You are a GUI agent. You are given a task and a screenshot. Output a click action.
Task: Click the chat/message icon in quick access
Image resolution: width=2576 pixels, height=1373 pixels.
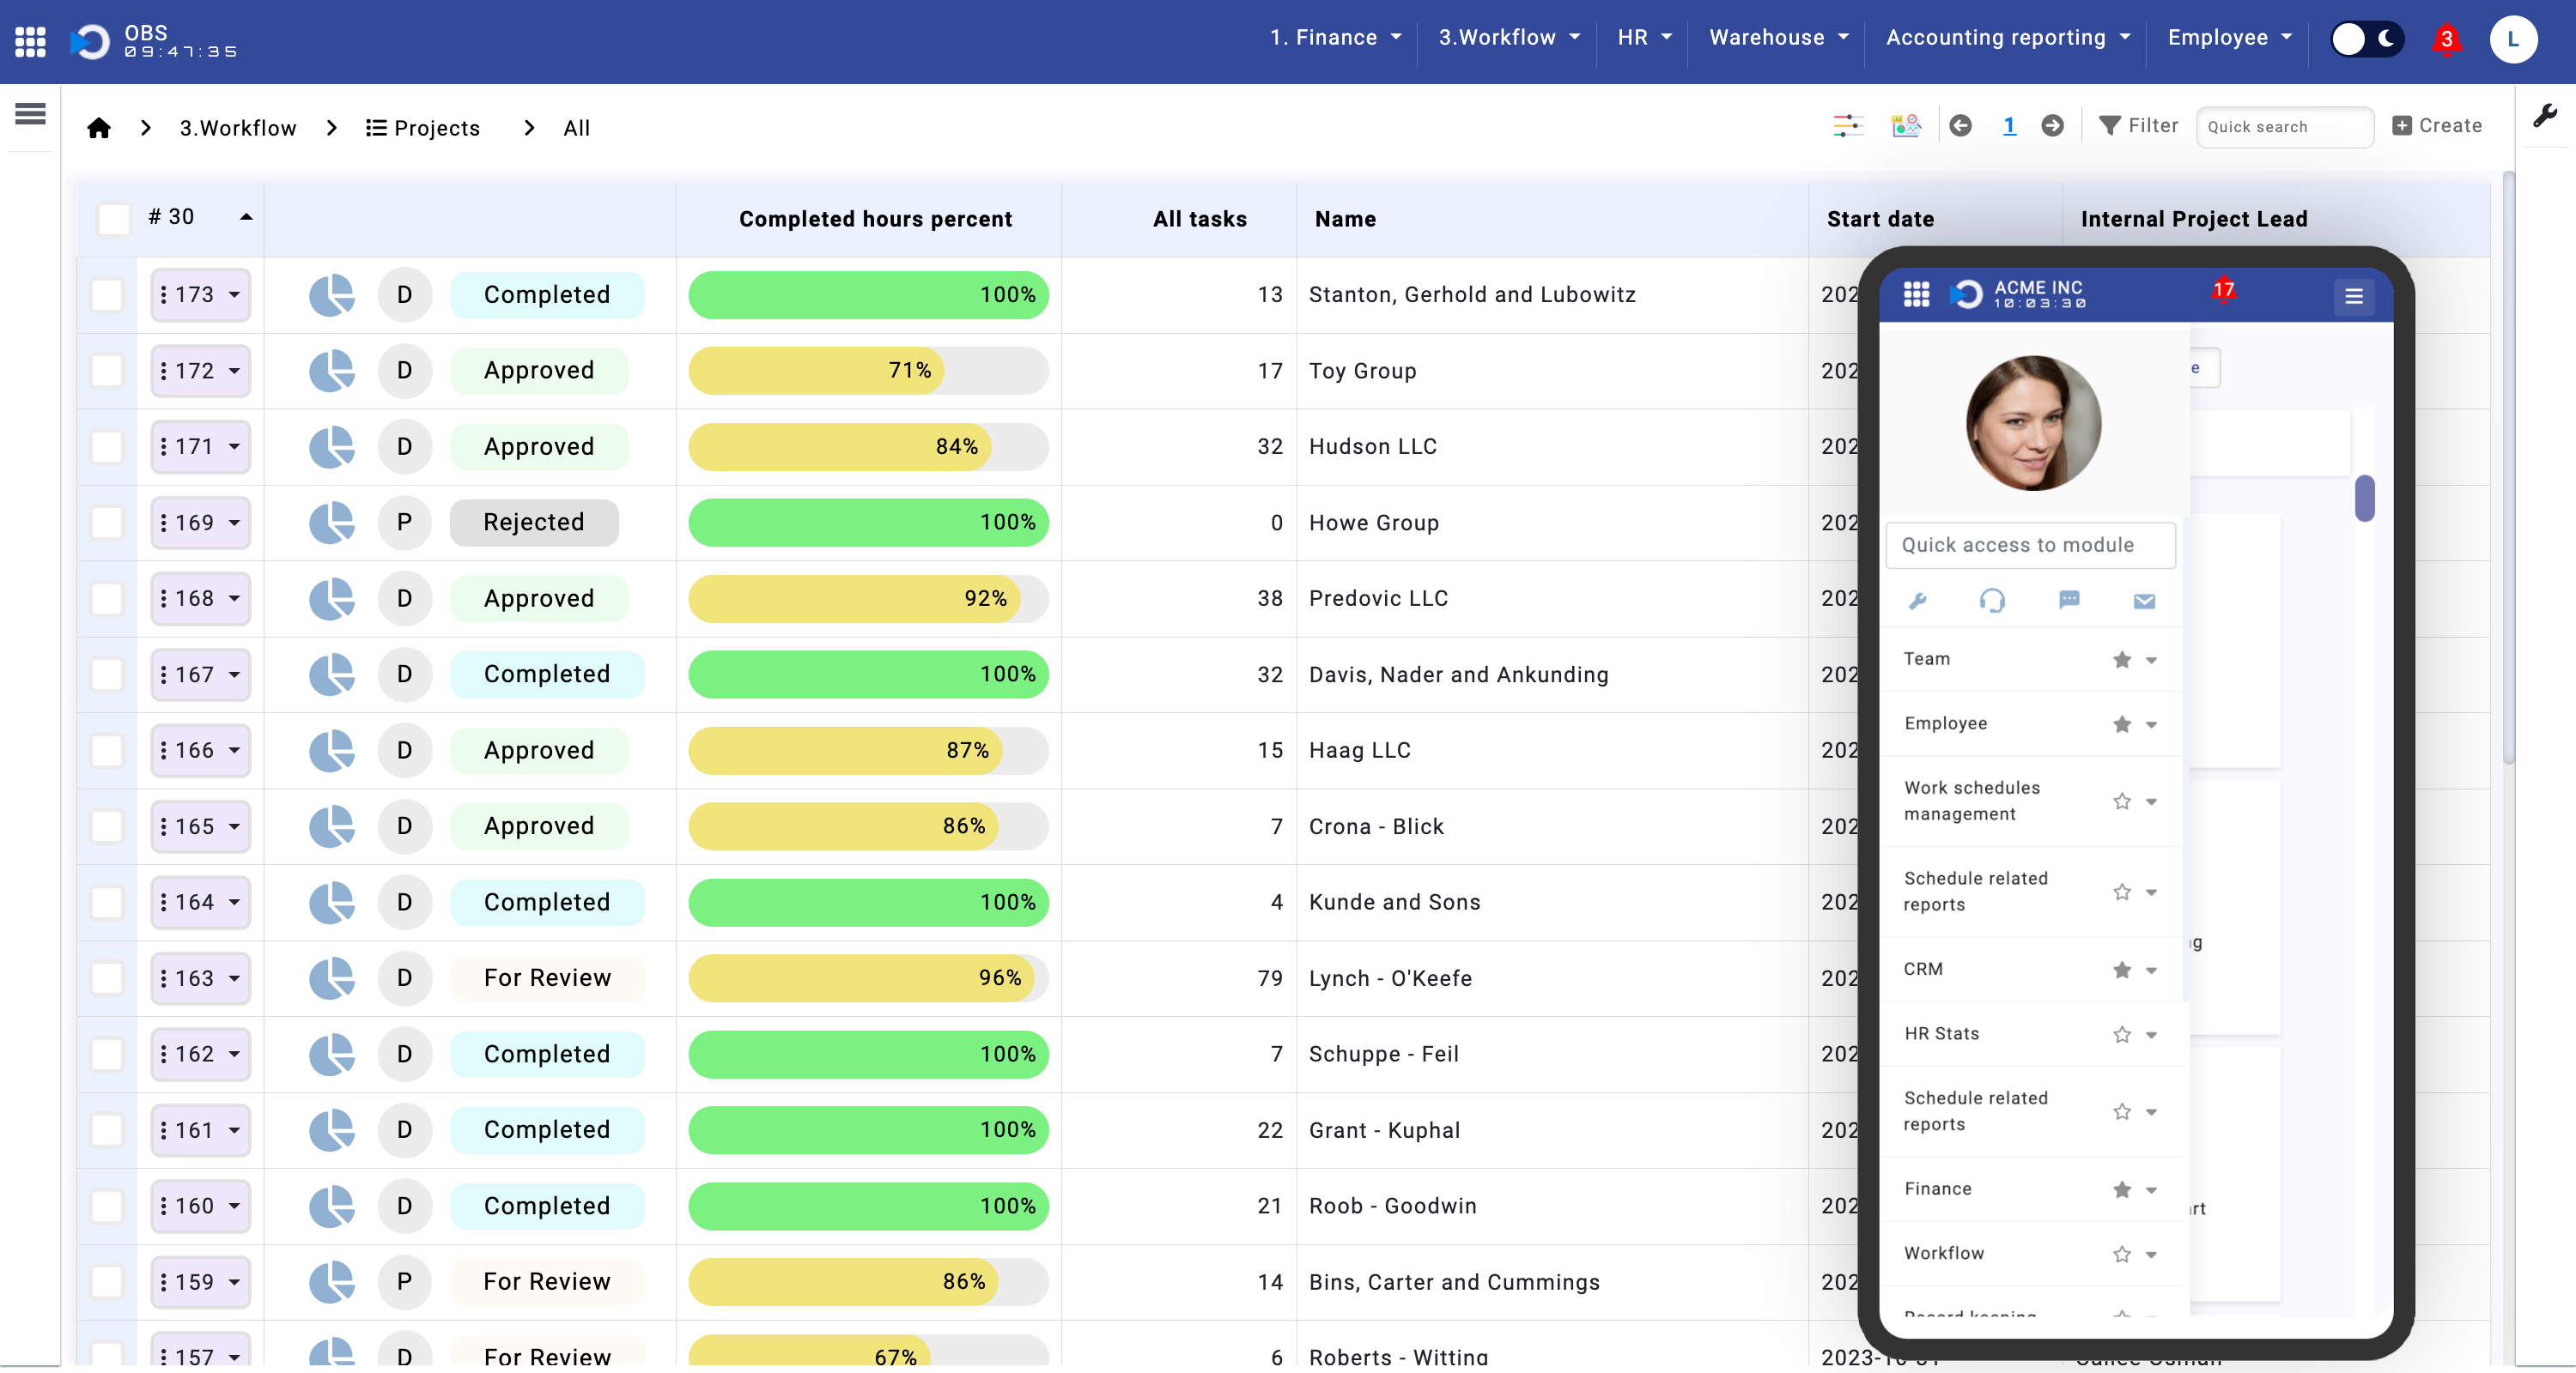click(x=2069, y=600)
